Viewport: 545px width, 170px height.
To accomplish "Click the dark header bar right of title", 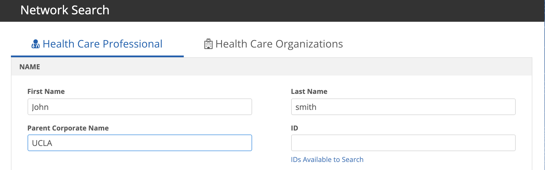I will tap(316, 10).
